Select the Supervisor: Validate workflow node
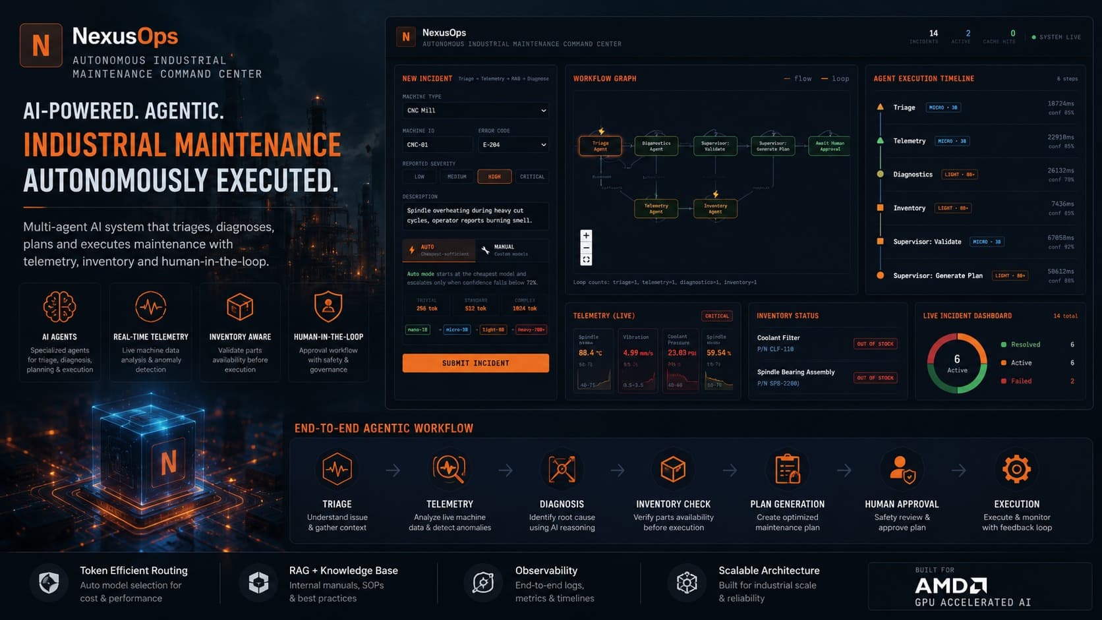Viewport: 1102px width, 620px height. click(x=715, y=146)
